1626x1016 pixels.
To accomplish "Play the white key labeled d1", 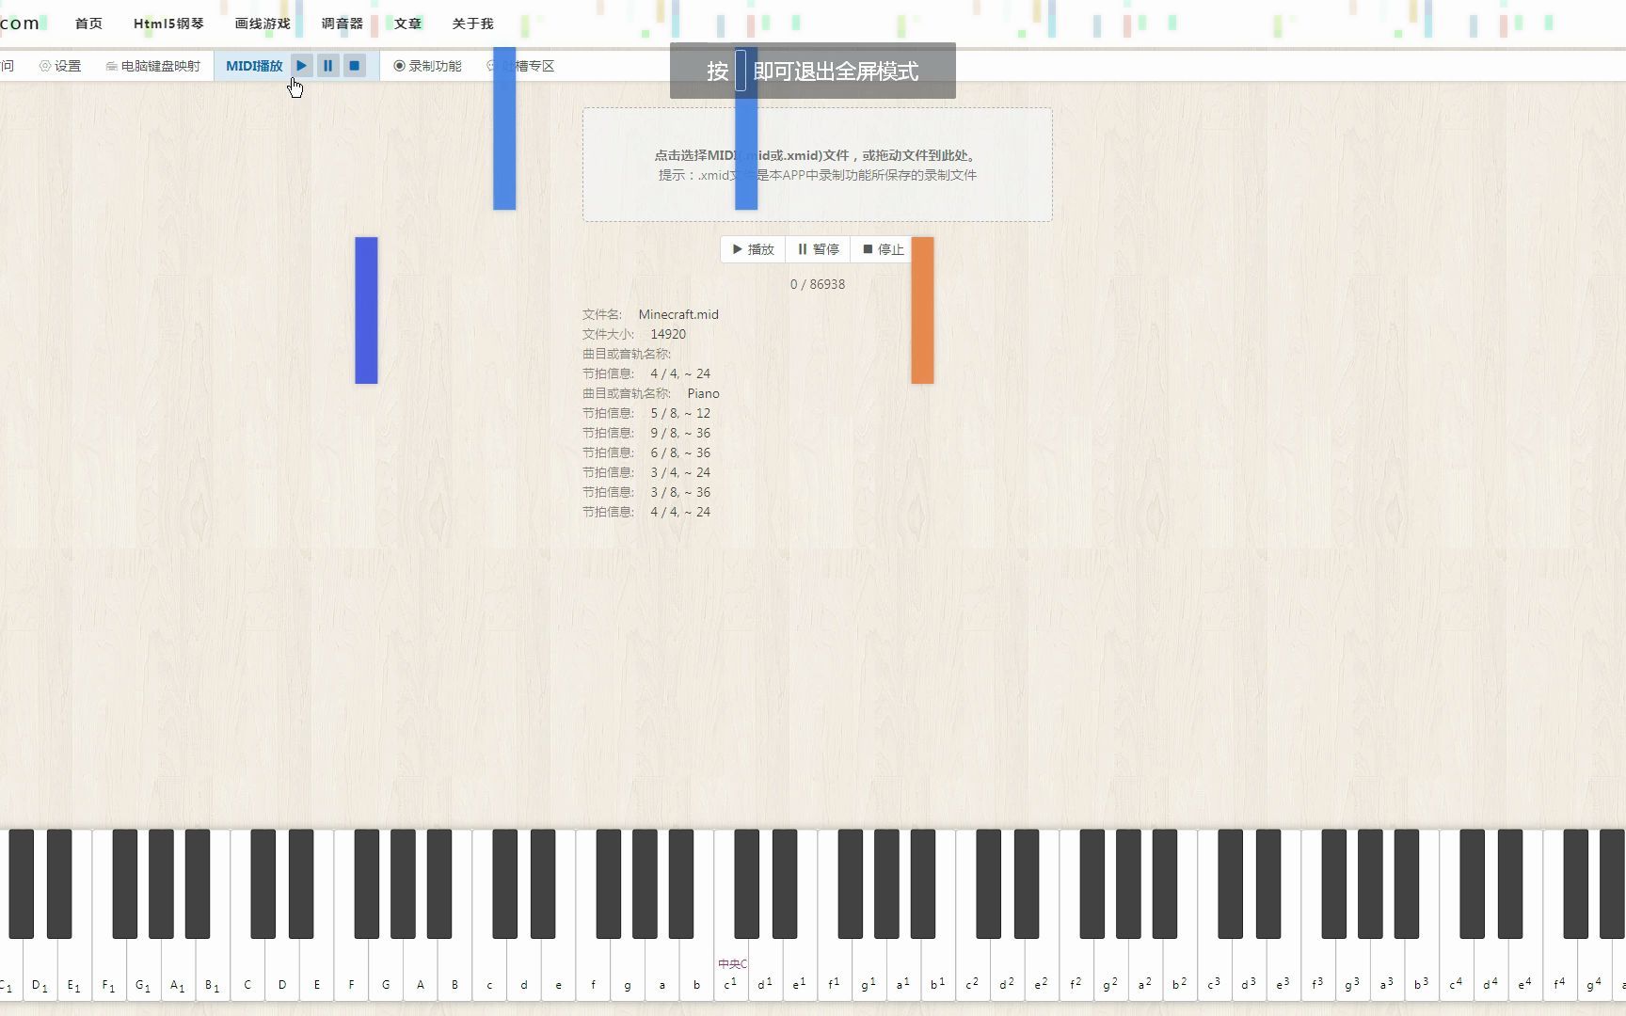I will [x=765, y=969].
